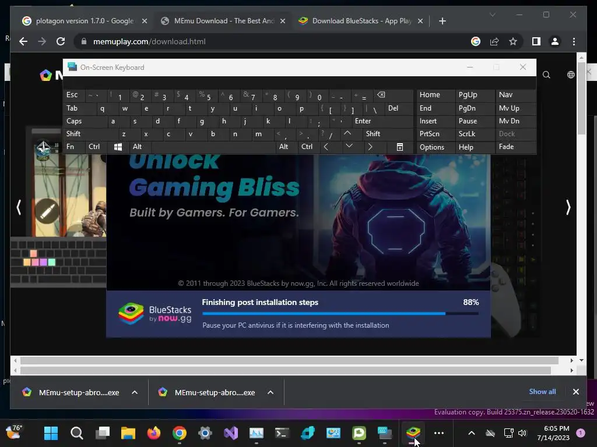Viewport: 597px width, 447px height.
Task: Go to next carousel slide arrow
Action: 568,208
